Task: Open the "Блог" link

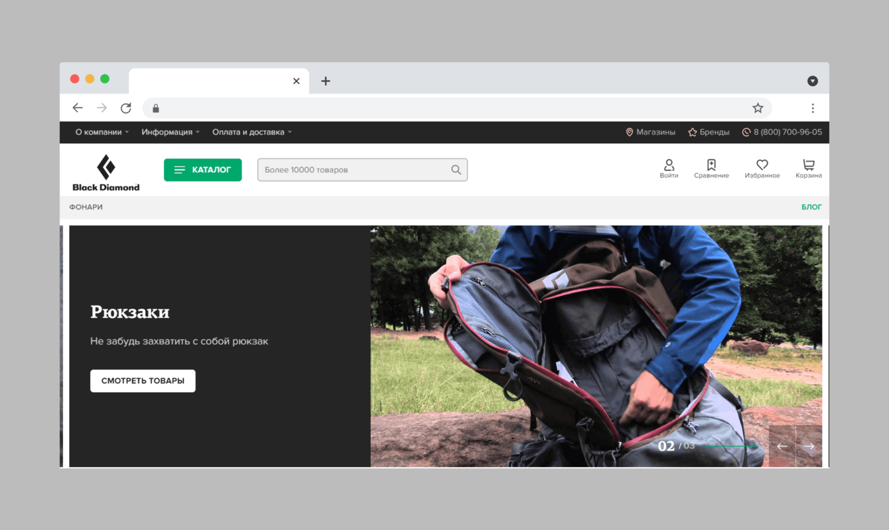Action: coord(811,207)
